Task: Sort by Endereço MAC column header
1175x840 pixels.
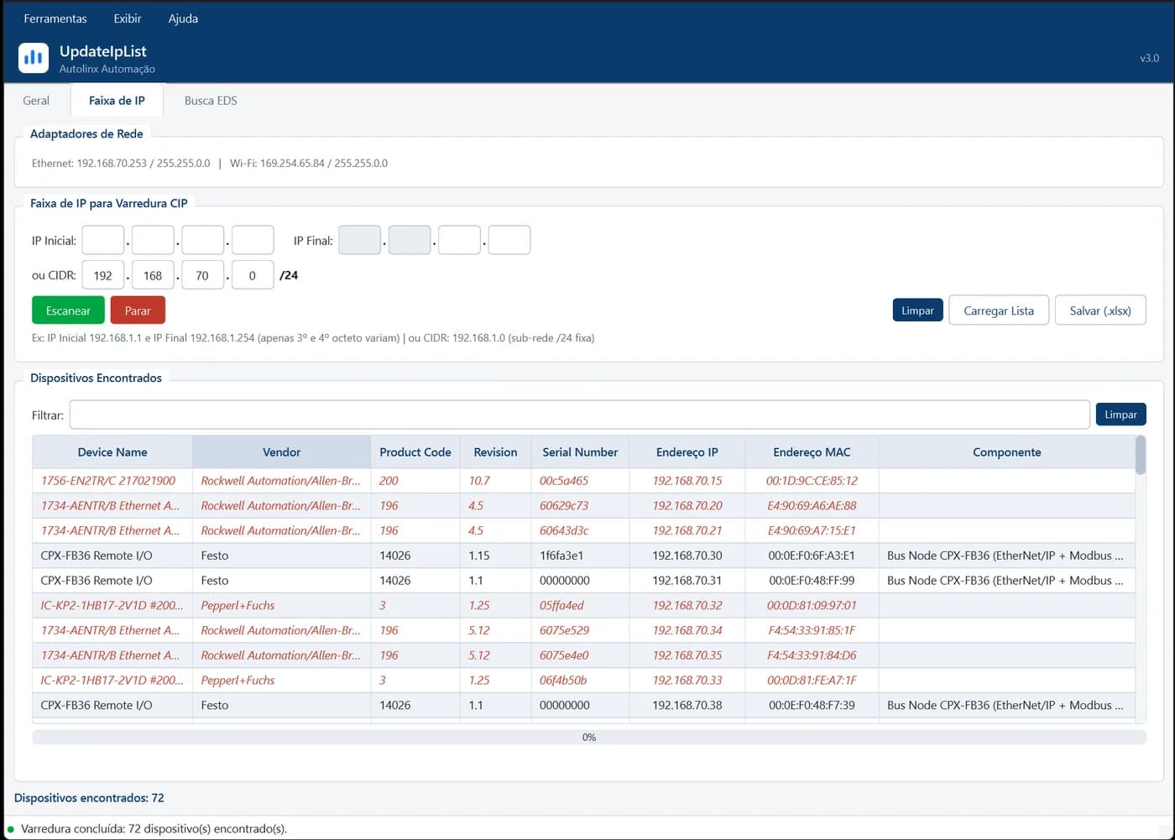Action: coord(812,452)
